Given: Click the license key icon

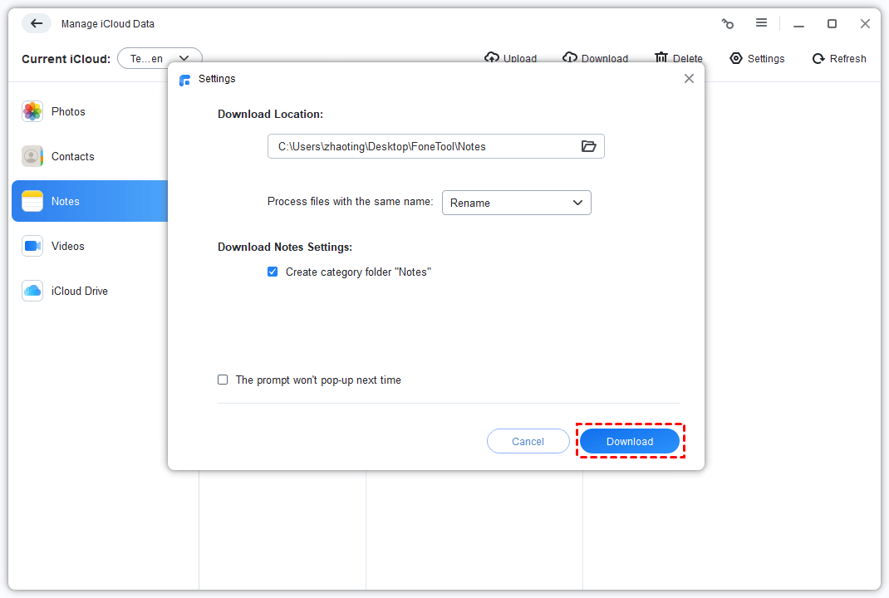Looking at the screenshot, I should tap(728, 23).
